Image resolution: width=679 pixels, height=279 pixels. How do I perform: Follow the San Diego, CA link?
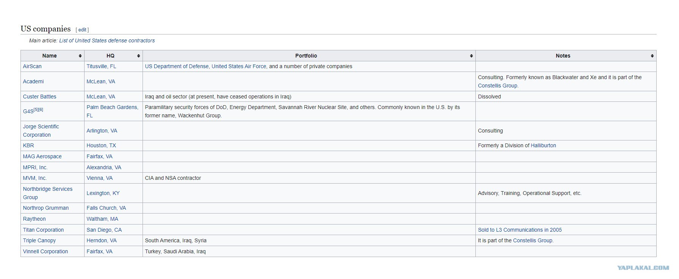[104, 230]
